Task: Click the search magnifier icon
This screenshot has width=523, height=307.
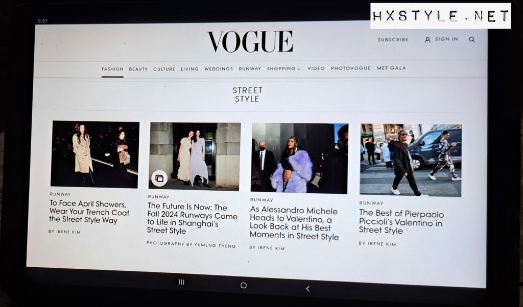Action: (471, 39)
